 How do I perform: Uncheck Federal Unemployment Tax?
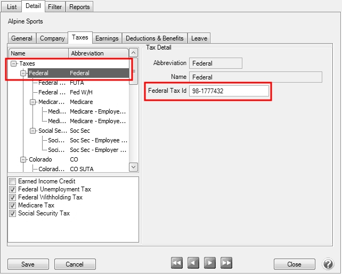coord(13,190)
